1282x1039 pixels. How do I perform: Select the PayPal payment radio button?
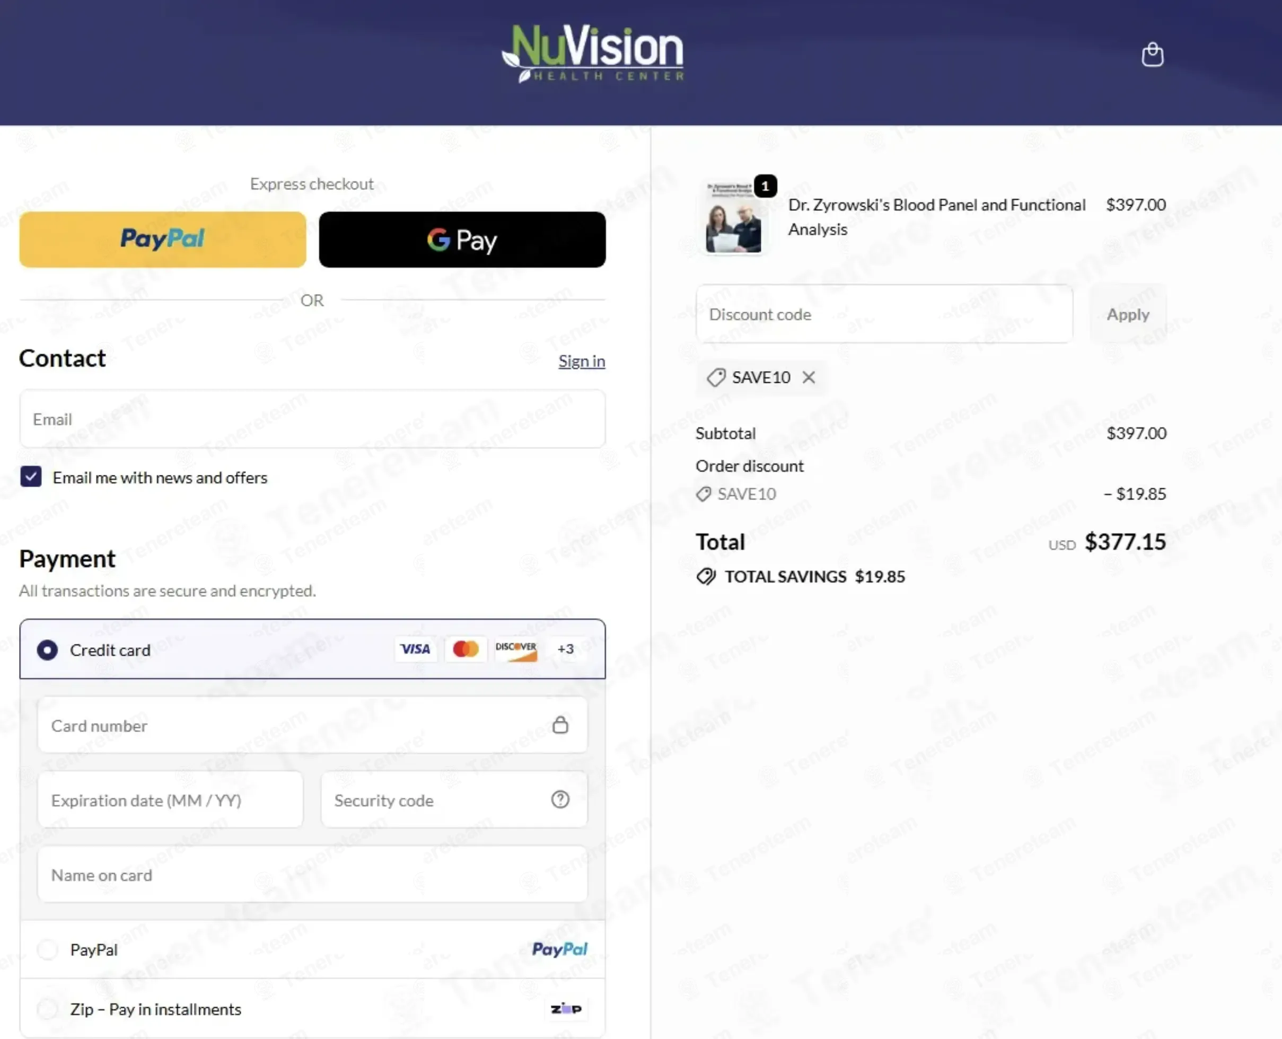[x=47, y=949]
